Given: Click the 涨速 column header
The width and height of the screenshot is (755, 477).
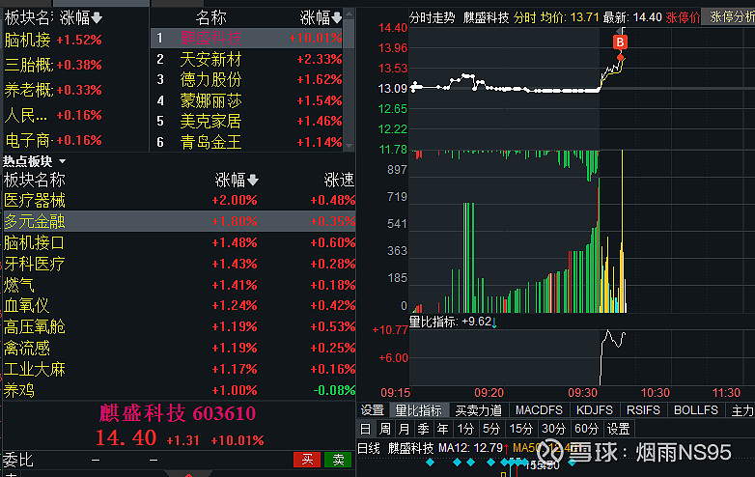Looking at the screenshot, I should pyautogui.click(x=339, y=181).
